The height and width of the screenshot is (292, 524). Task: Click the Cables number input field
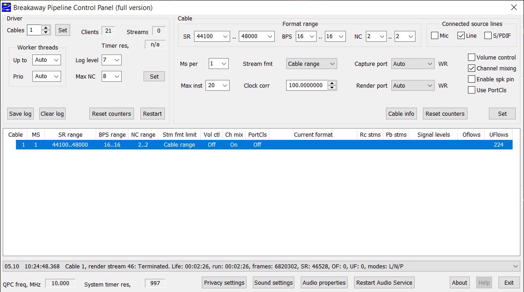tap(35, 30)
